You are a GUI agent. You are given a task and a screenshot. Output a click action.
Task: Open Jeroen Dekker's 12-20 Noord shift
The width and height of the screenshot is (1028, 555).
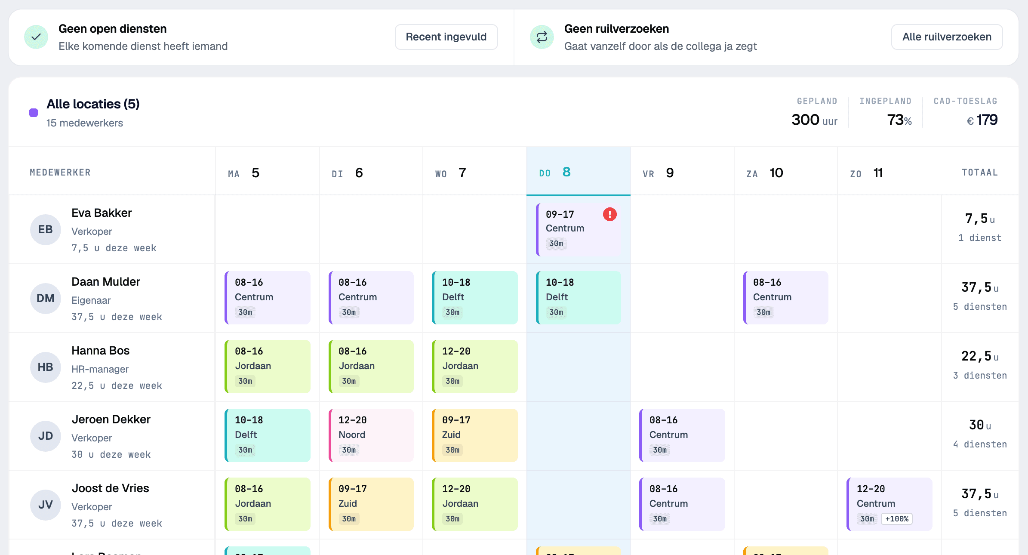(x=371, y=435)
